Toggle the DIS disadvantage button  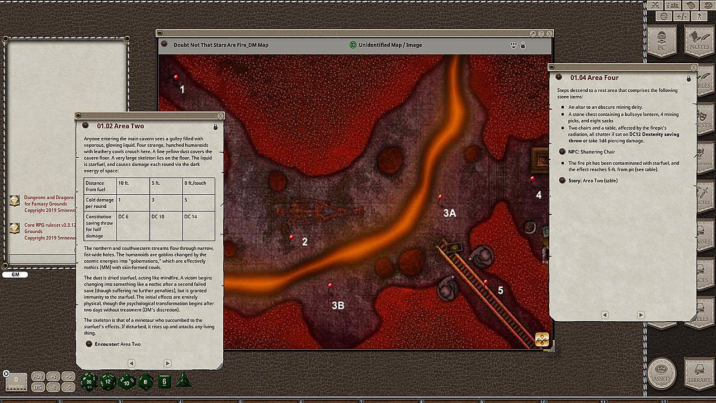[x=38, y=387]
